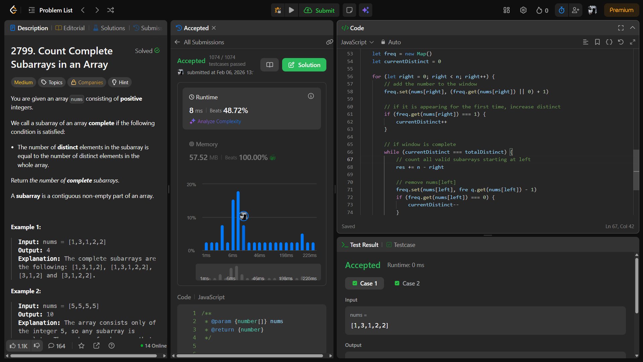Collapse the Code panel with chevron
This screenshot has height=362, width=643.
point(632,28)
